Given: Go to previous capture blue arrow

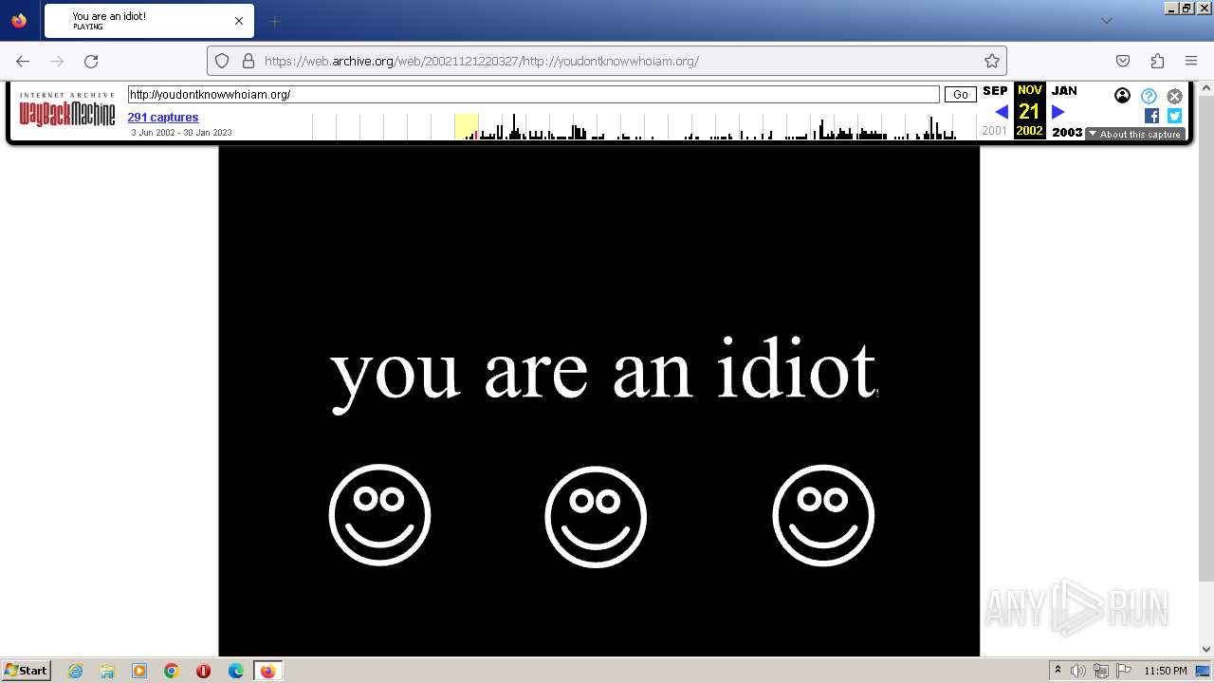Looking at the screenshot, I should (x=1002, y=112).
